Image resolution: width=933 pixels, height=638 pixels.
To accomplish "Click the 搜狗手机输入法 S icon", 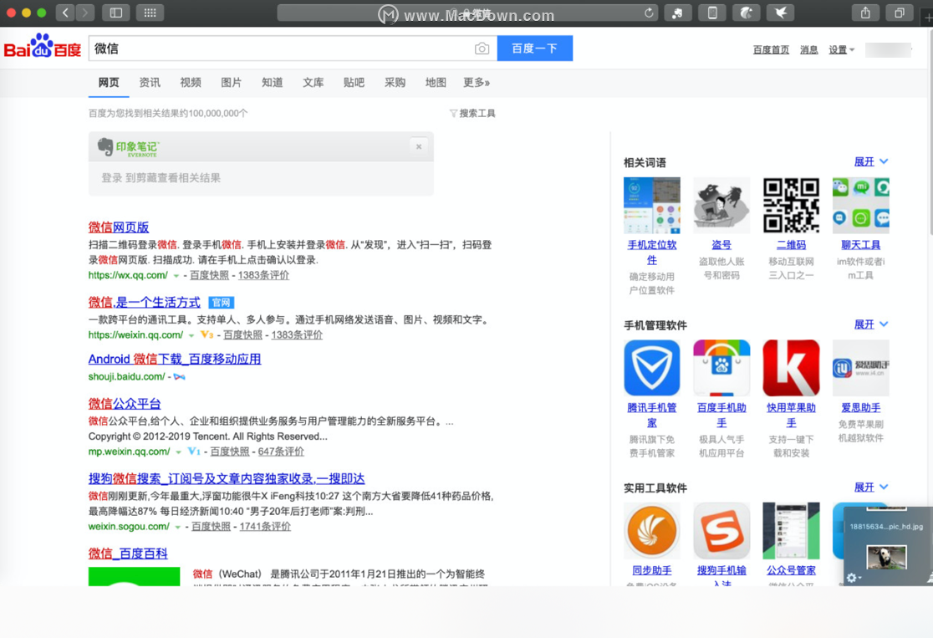I will click(x=721, y=531).
